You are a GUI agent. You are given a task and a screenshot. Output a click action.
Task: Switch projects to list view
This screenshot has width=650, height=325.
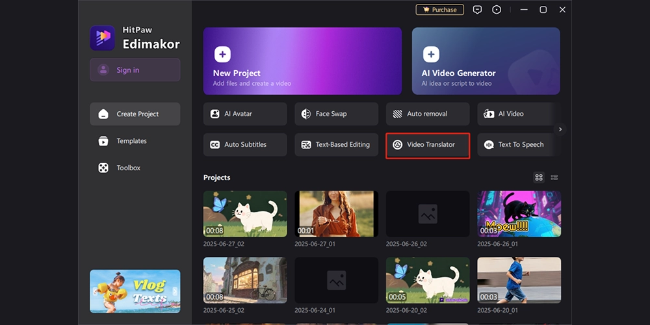[554, 177]
